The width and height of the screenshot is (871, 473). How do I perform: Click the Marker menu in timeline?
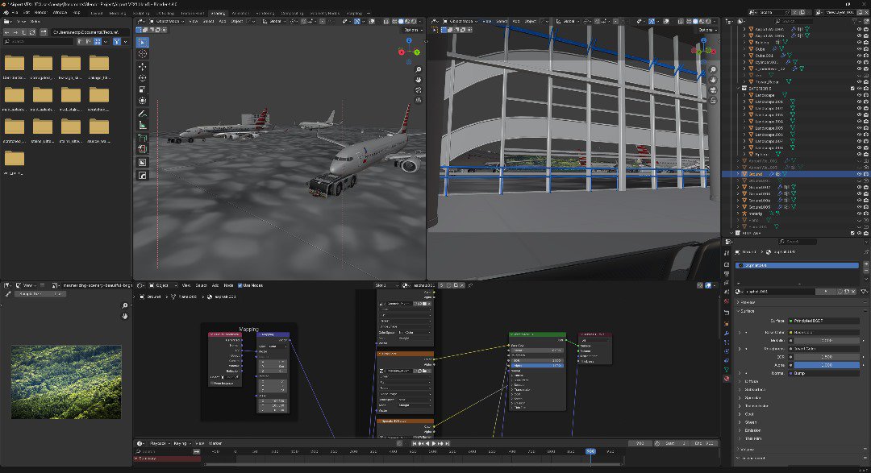[215, 443]
